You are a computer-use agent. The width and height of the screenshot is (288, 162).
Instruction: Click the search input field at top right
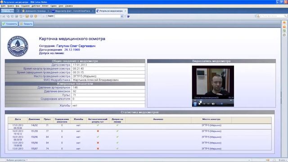(x=273, y=16)
